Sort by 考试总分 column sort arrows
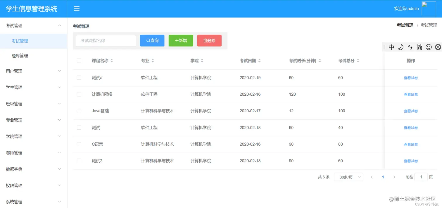 click(358, 61)
